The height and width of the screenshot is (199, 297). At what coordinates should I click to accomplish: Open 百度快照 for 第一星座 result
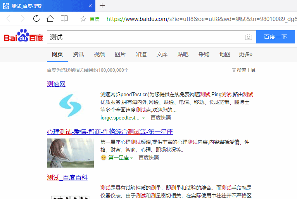(148, 157)
